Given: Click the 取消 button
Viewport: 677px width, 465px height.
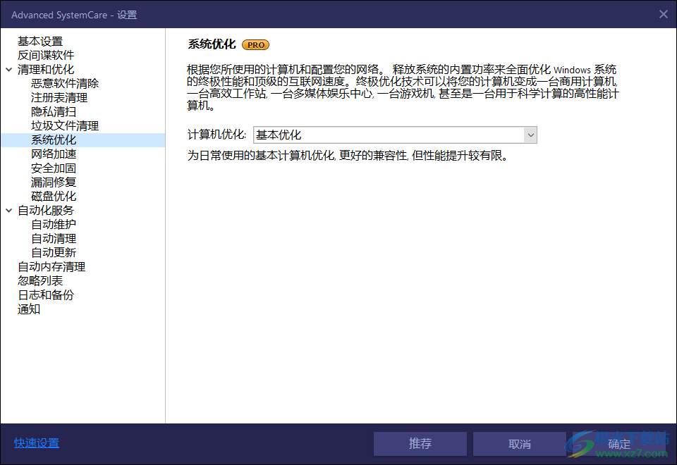Looking at the screenshot, I should click(x=520, y=444).
